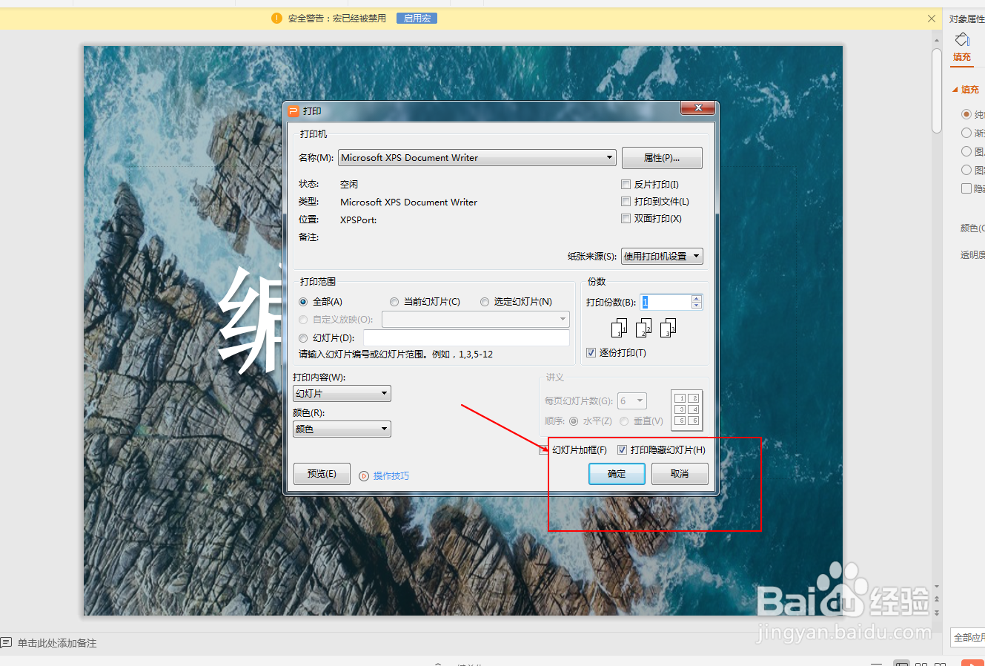Increase the print copies count
The image size is (985, 666).
[x=696, y=298]
